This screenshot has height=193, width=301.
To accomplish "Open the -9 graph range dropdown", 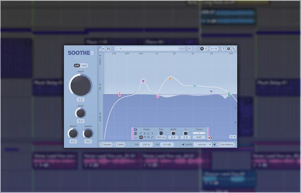I will click(233, 137).
